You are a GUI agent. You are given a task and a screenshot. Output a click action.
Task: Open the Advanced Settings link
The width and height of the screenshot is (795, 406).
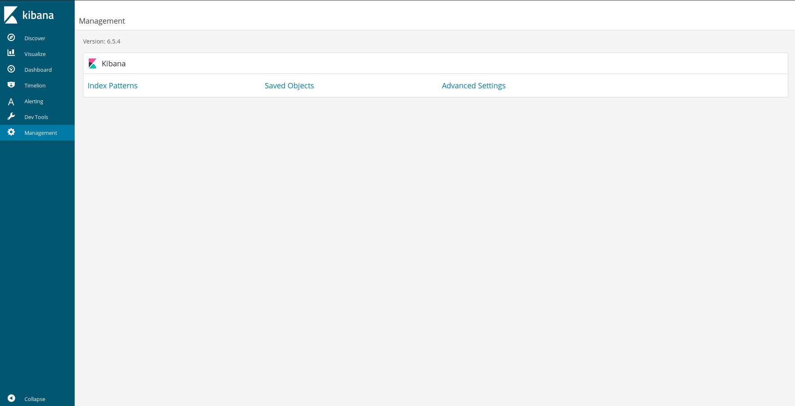pyautogui.click(x=473, y=85)
